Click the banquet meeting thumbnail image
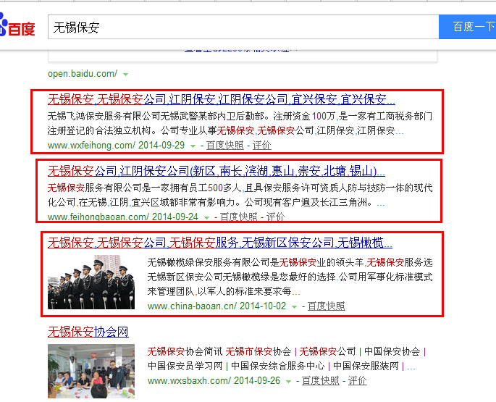Screen dimensions: 496x402 pos(91,372)
